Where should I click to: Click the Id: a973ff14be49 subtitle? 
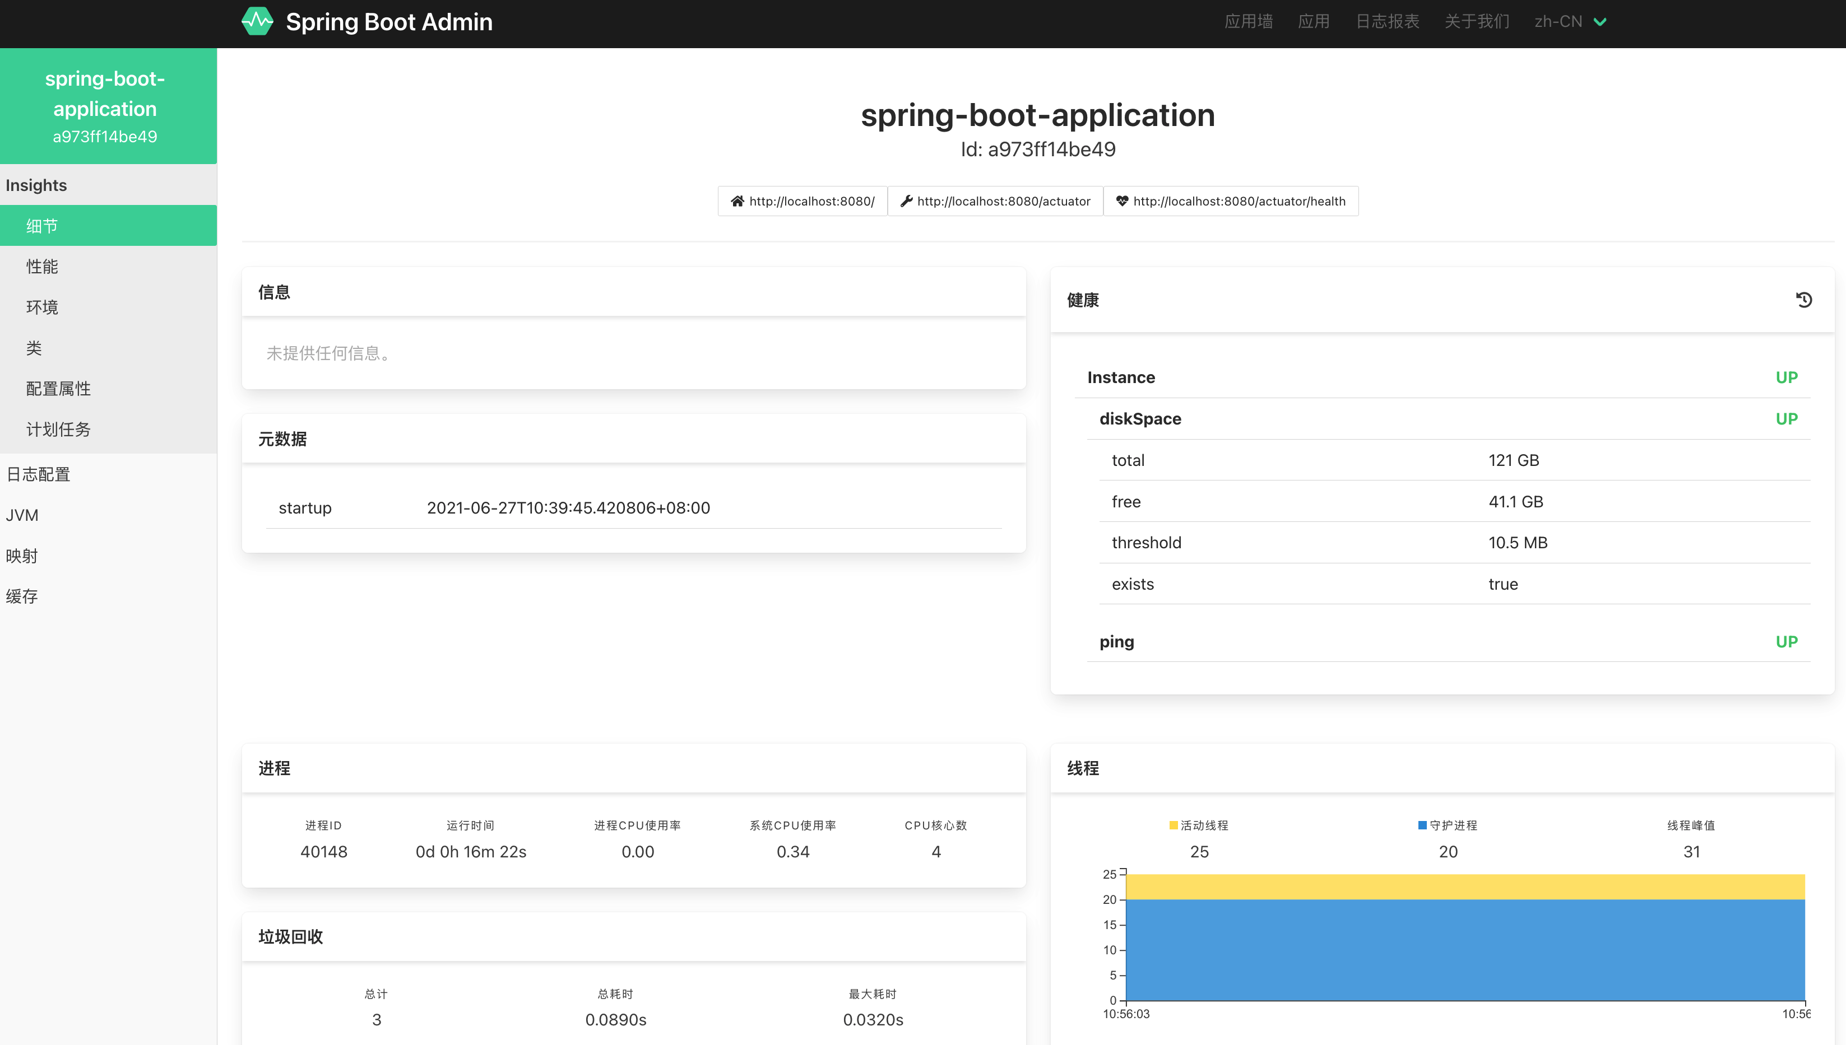pos(1038,150)
